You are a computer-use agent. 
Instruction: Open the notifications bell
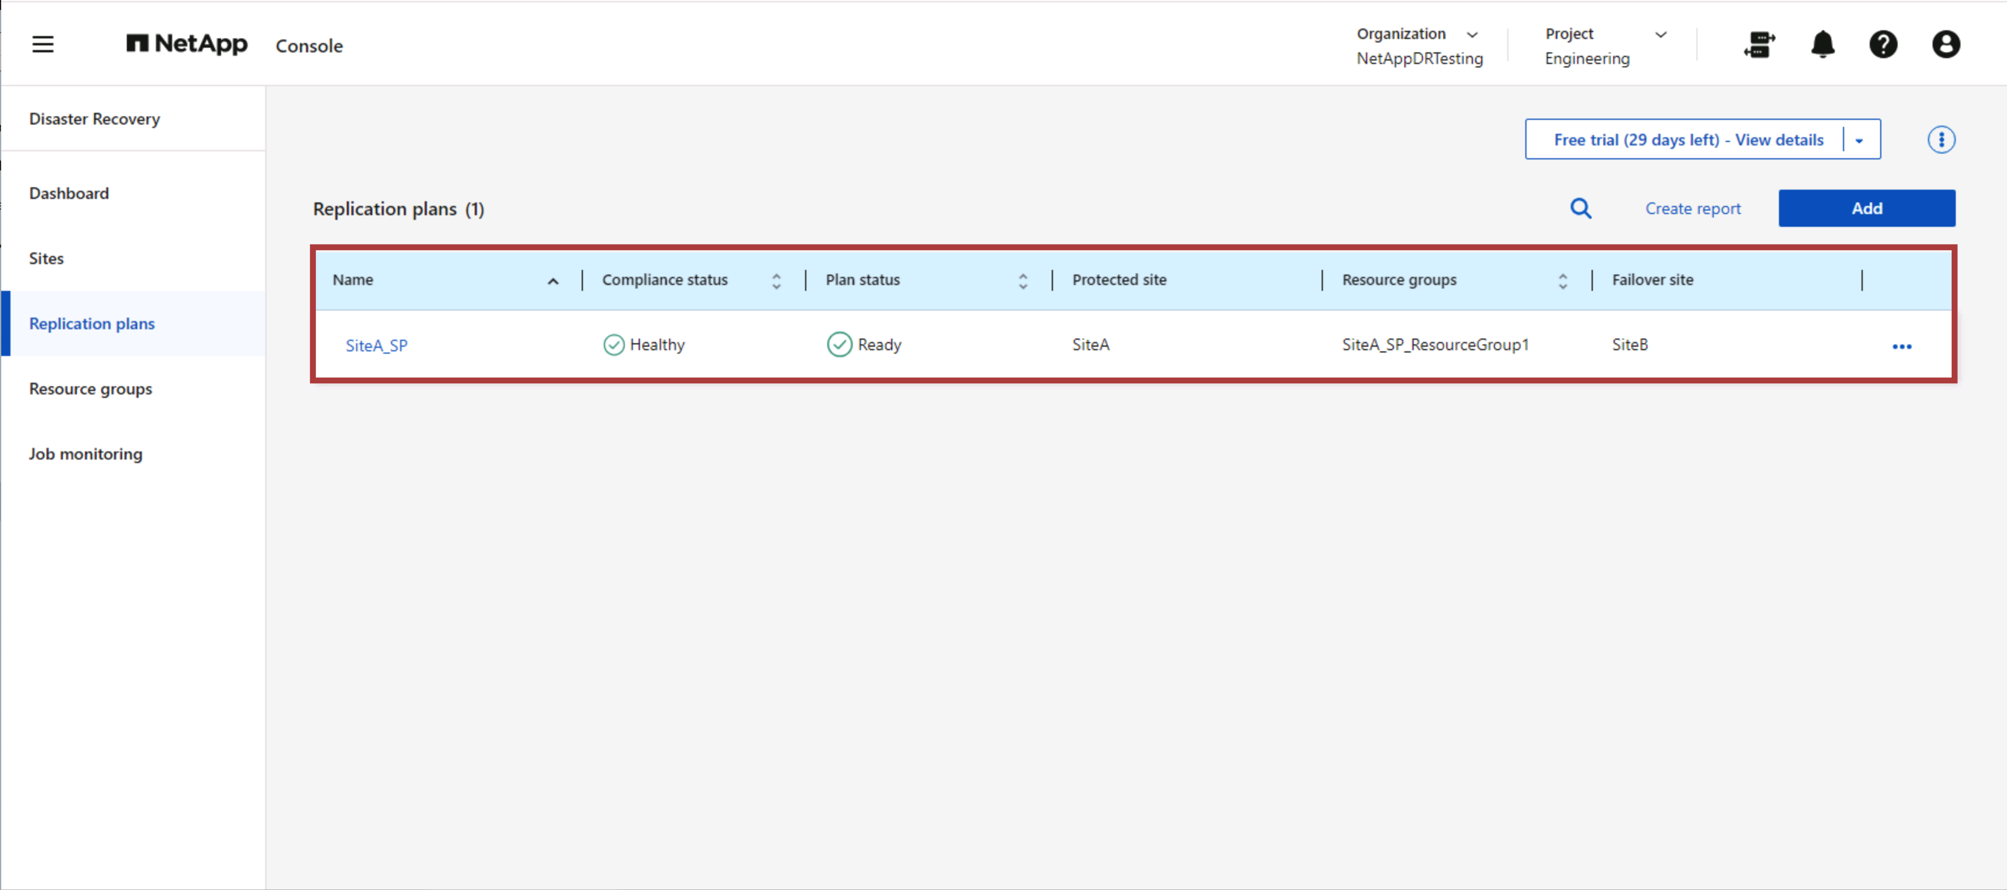[1823, 45]
